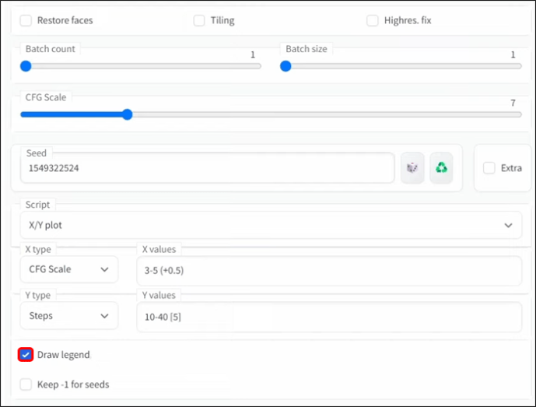Screen dimensions: 536x407
Task: Click the Batch count value number
Action: [x=252, y=55]
